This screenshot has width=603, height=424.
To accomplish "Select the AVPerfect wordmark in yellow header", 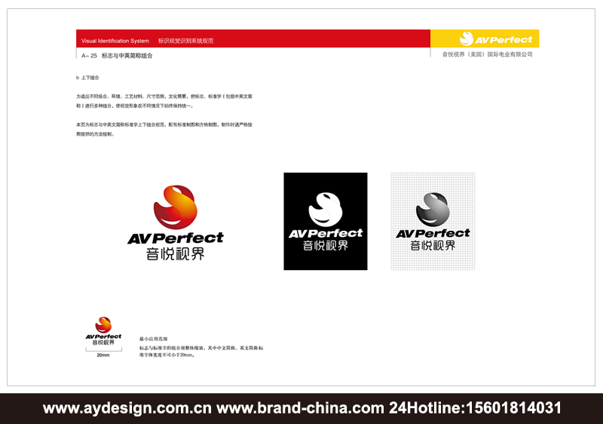I will tap(504, 40).
